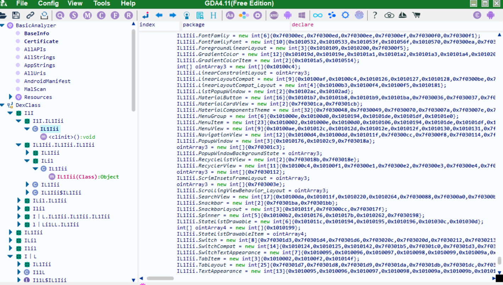Image resolution: width=503 pixels, height=285 pixels.
Task: Select AllUris in the tree
Action: (35, 73)
